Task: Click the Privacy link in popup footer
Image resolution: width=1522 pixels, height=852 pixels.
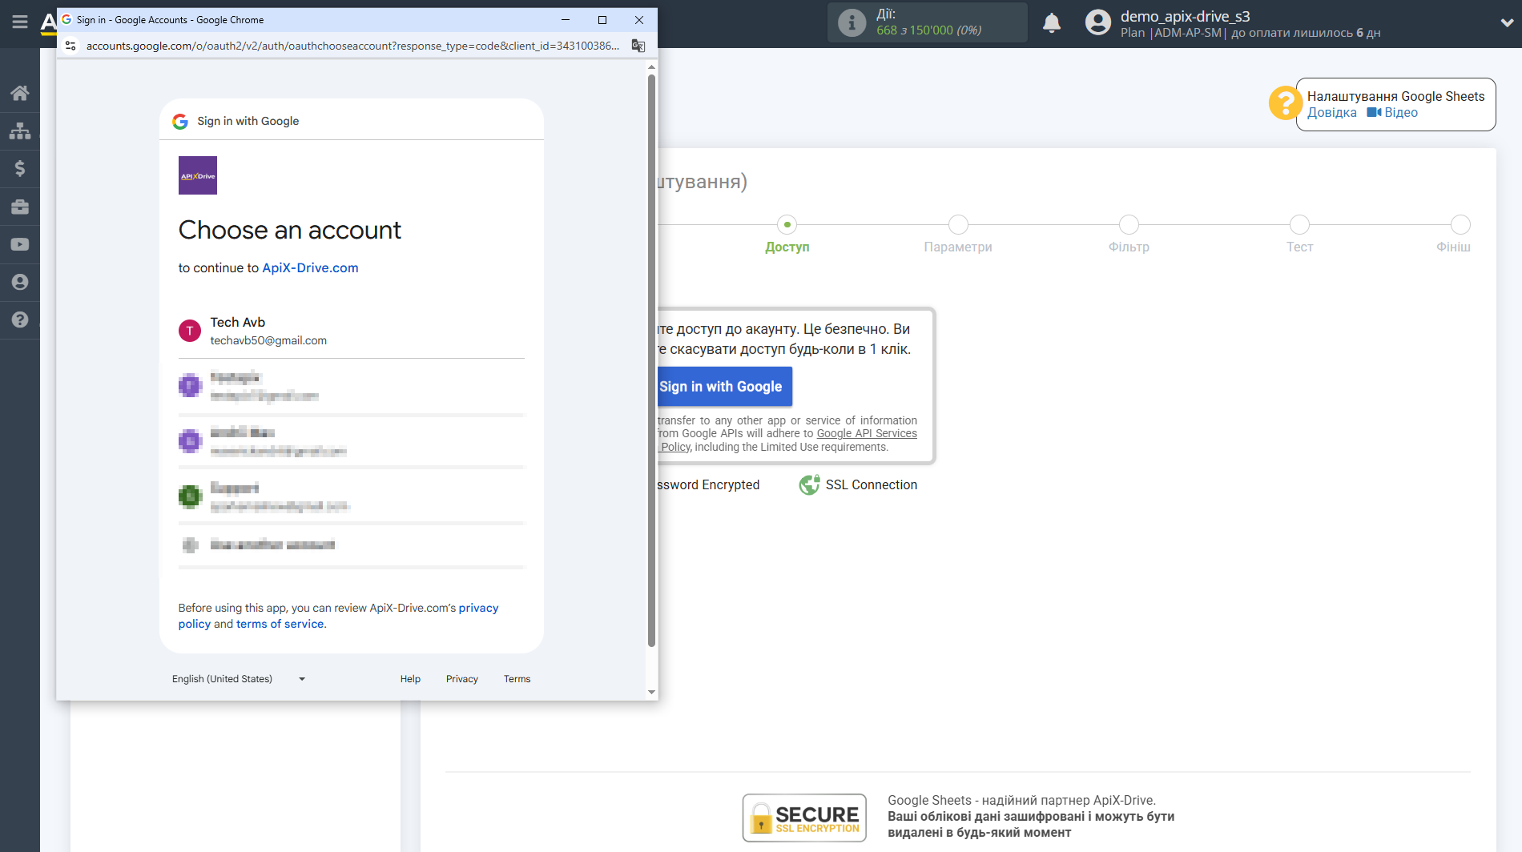Action: click(x=462, y=678)
